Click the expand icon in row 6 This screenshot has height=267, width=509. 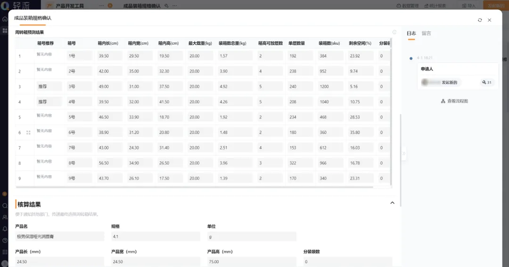pos(28,133)
